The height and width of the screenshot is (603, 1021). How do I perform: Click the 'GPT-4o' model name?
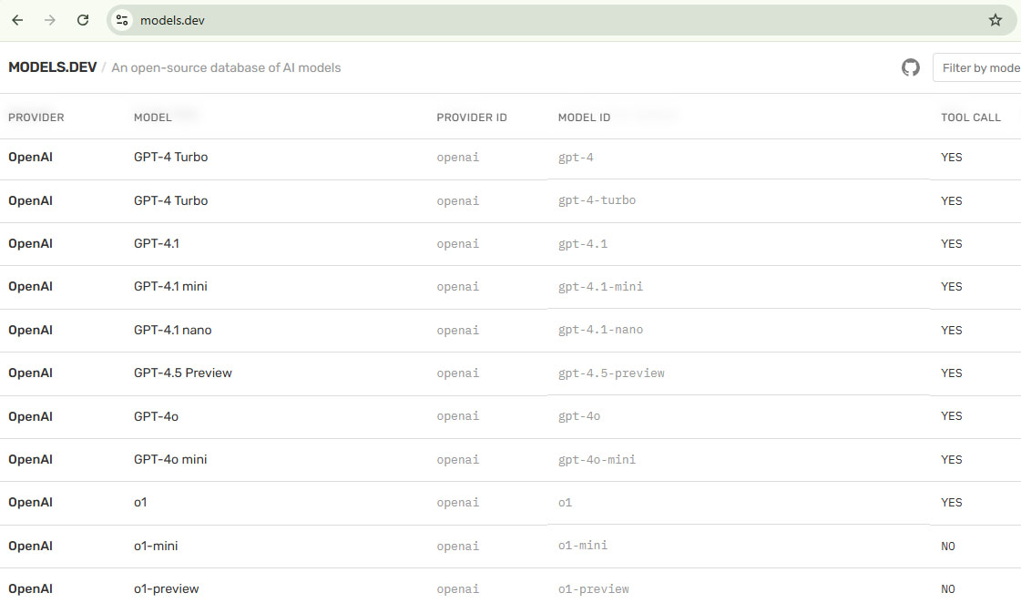156,416
